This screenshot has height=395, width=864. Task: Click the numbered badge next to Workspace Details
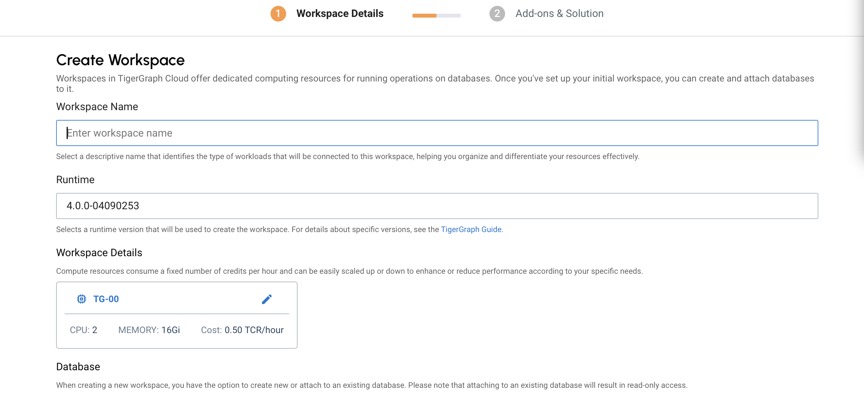[x=278, y=14]
